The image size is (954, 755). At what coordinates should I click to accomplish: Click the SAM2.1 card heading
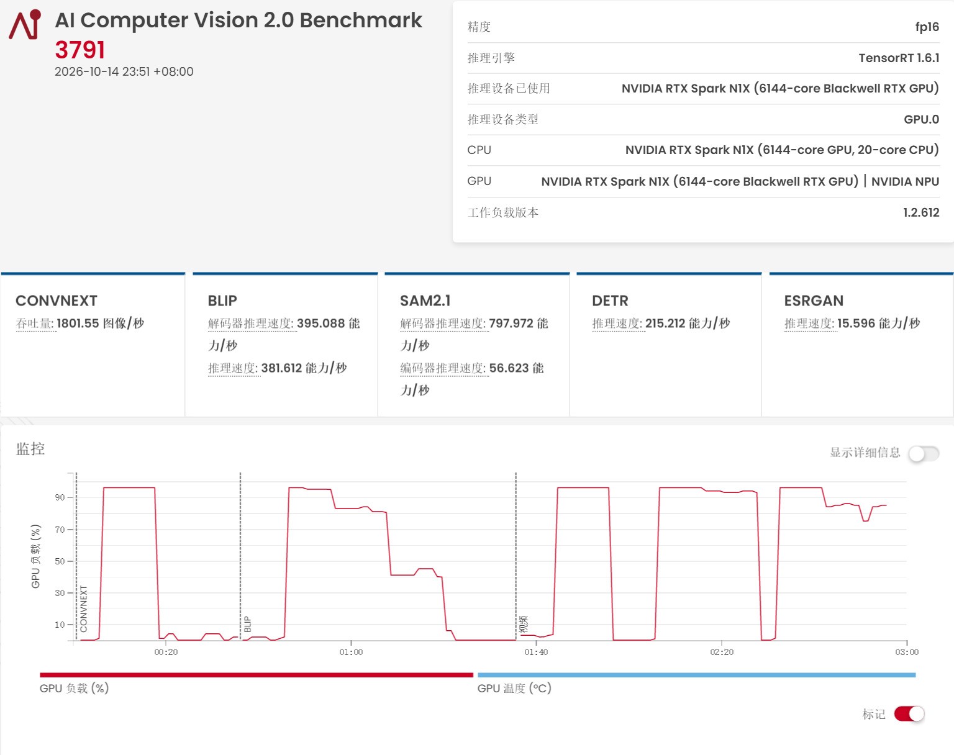[425, 301]
